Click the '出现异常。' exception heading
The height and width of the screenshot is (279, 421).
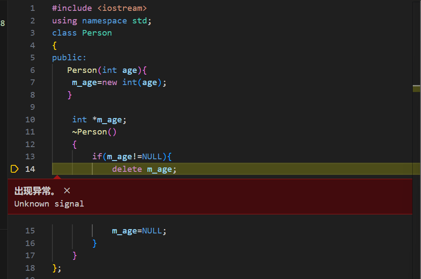pos(35,191)
